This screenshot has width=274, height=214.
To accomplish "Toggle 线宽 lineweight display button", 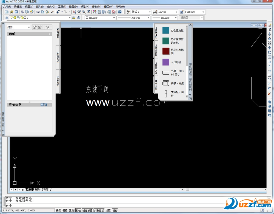I will 108,210.
